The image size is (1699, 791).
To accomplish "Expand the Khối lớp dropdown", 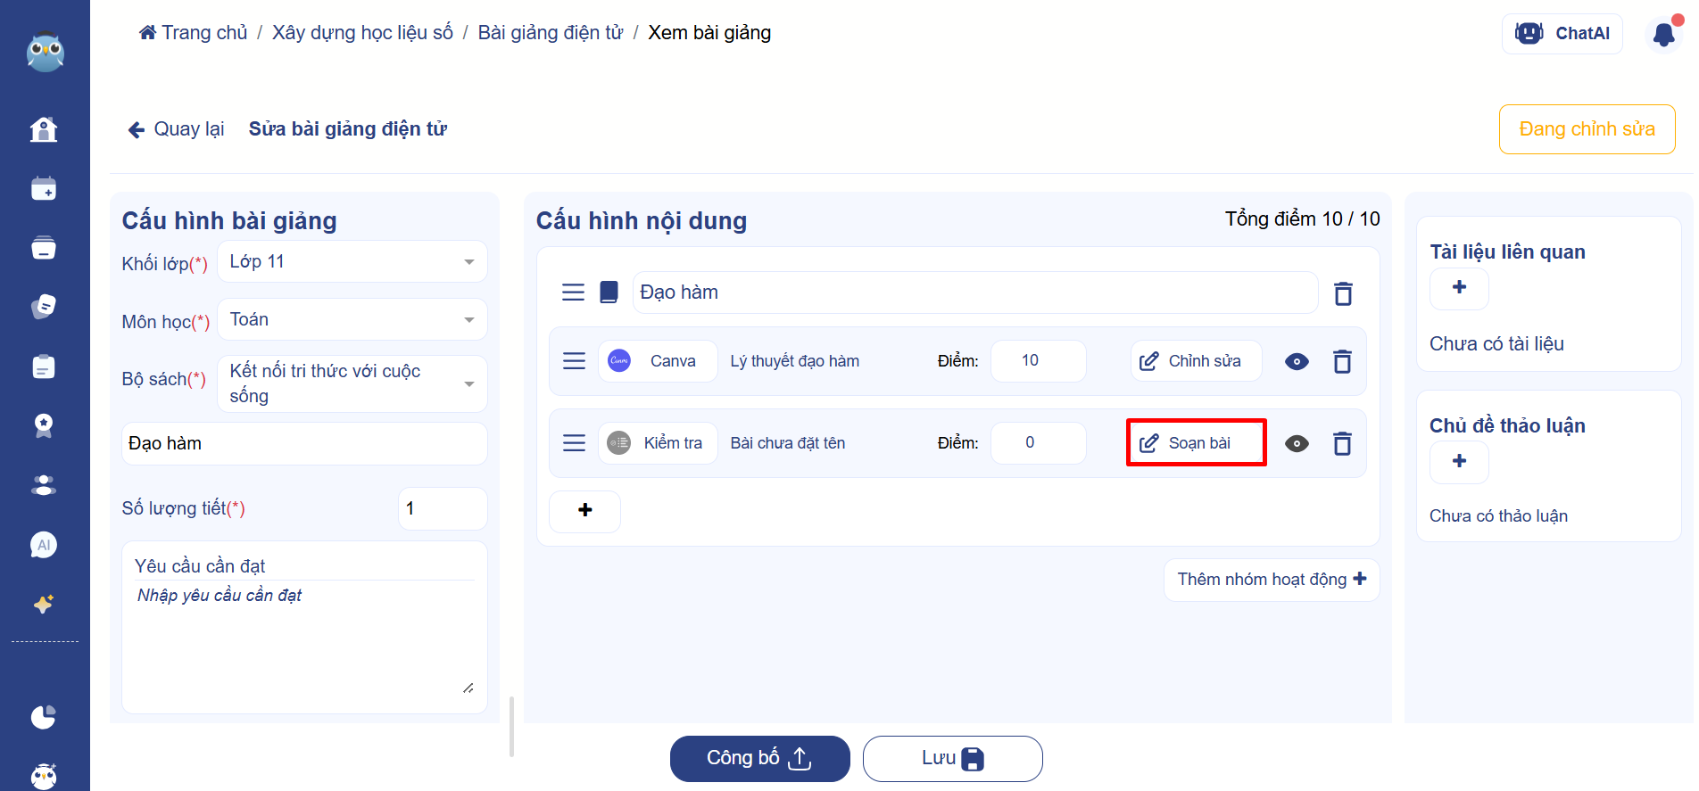I will 352,262.
